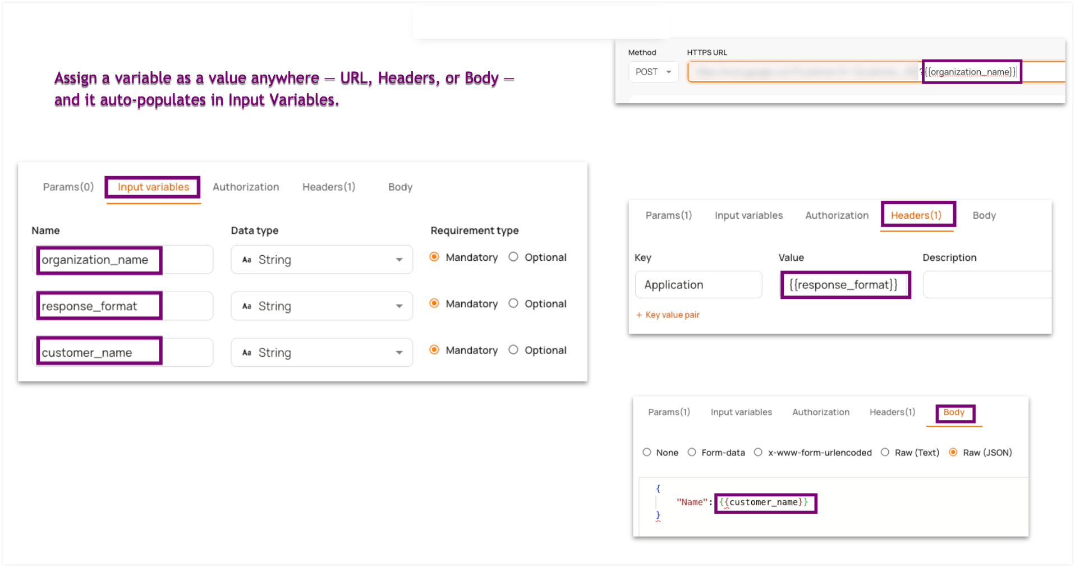This screenshot has width=1075, height=567.
Task: Expand data type dropdown for organization_name
Action: [321, 260]
